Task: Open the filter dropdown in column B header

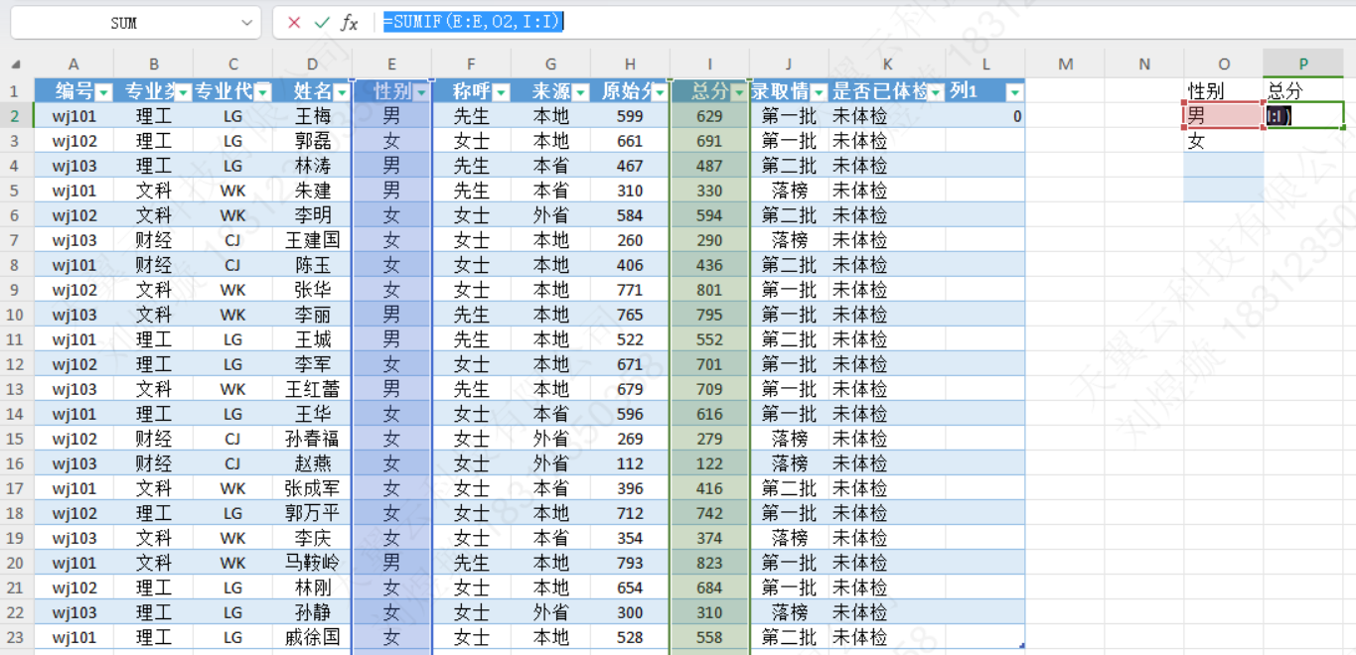Action: [x=183, y=92]
